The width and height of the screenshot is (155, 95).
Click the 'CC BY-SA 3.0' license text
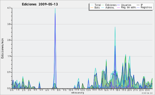pos(147,93)
